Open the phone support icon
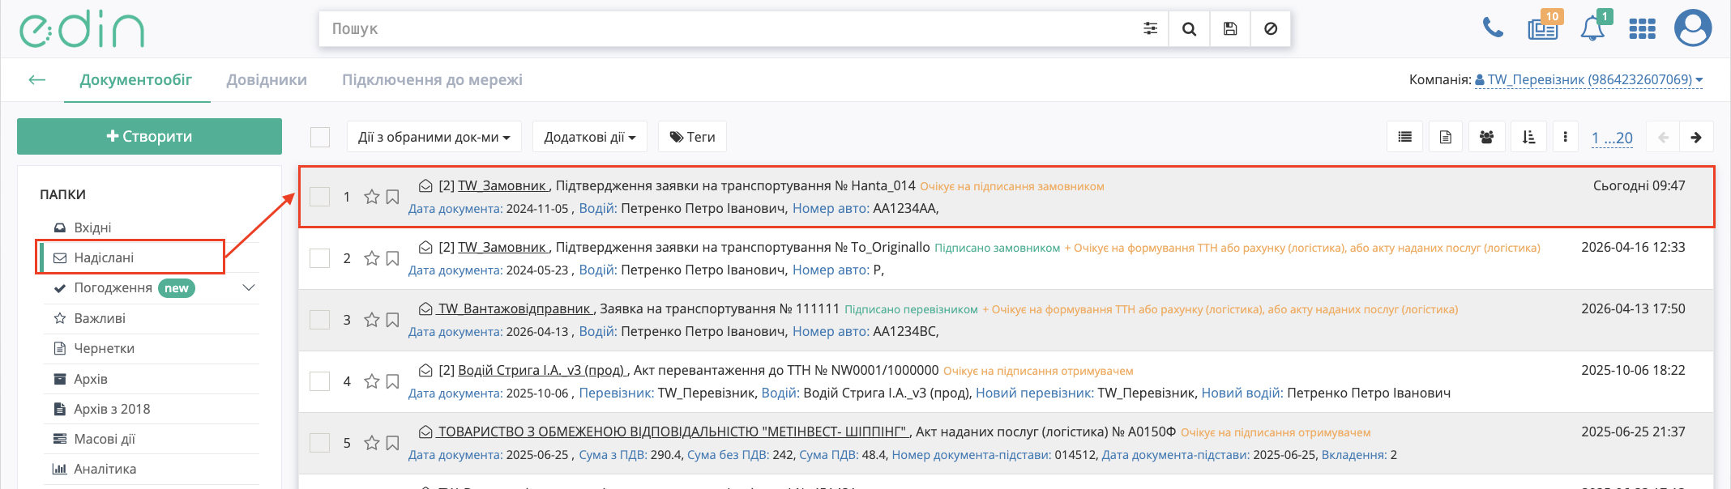The width and height of the screenshot is (1731, 489). pyautogui.click(x=1493, y=28)
